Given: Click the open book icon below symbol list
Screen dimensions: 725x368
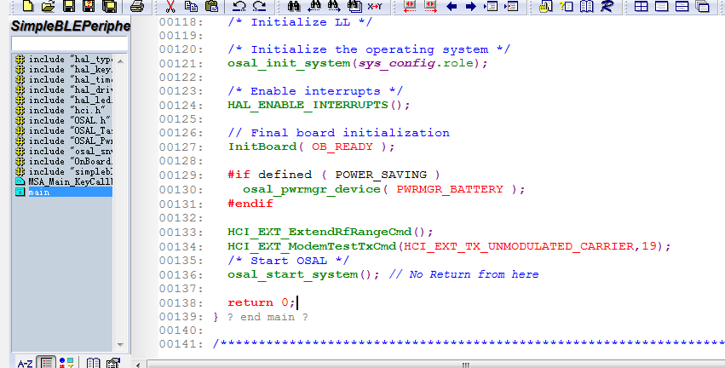Looking at the screenshot, I should point(94,363).
